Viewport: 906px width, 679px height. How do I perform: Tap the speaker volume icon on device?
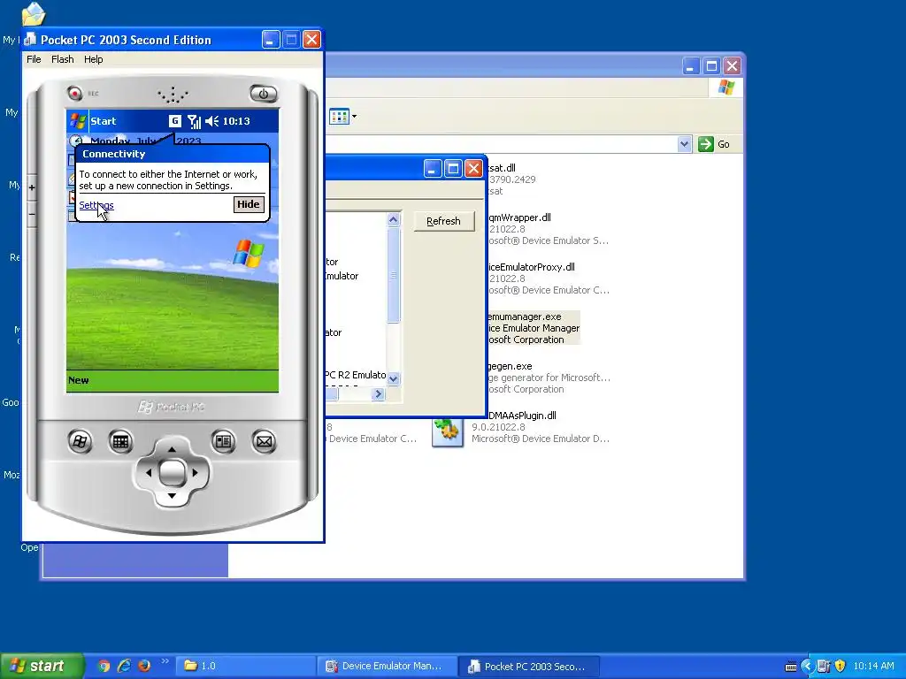point(212,121)
